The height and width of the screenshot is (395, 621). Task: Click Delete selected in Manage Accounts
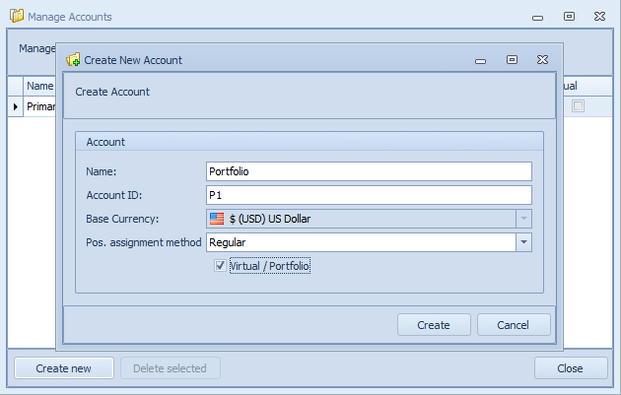click(x=170, y=368)
